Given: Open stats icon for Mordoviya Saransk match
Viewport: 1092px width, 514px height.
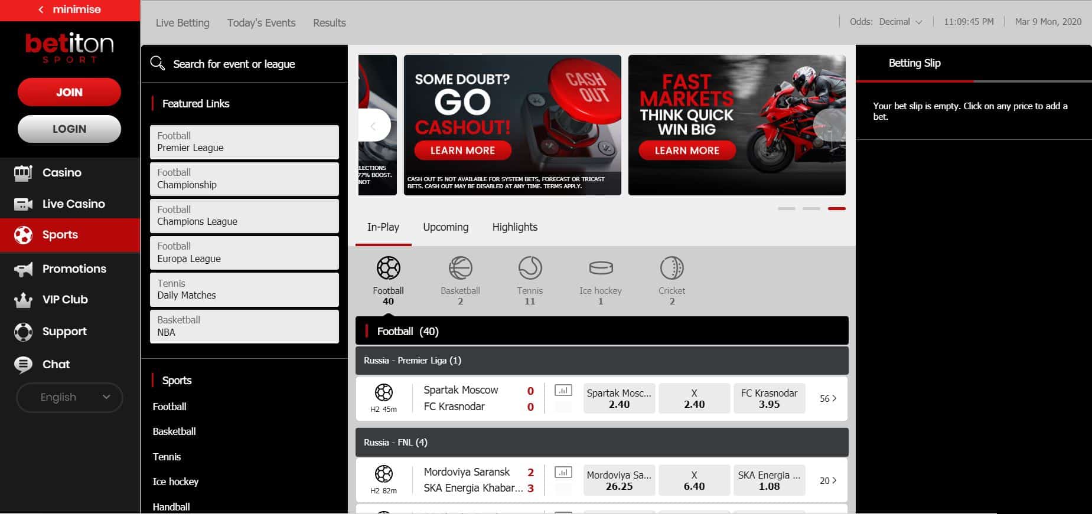Looking at the screenshot, I should [x=563, y=472].
